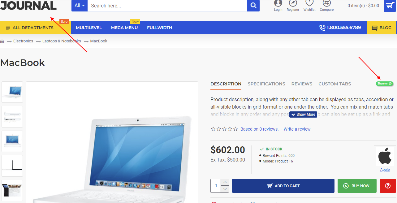The height and width of the screenshot is (203, 397).
Task: Open the Blog link
Action: 382,28
